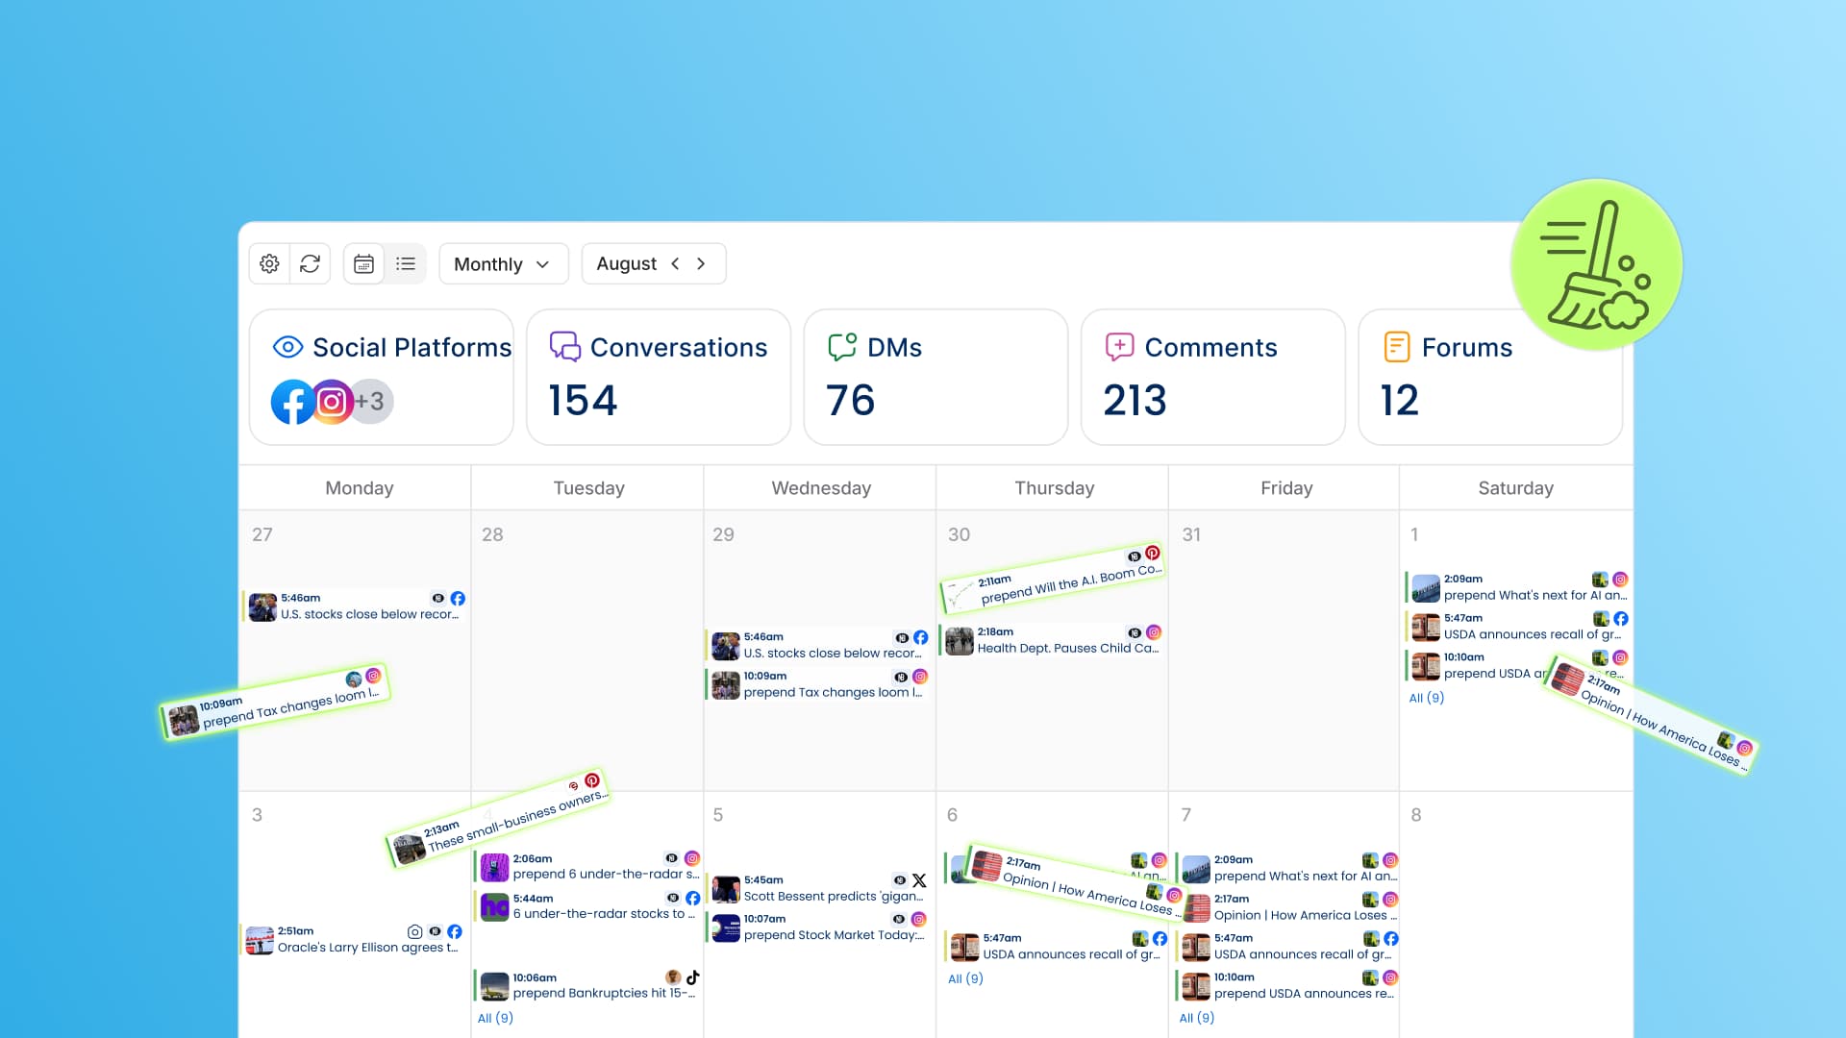Click the X icon on Scott Bessent post

(919, 879)
